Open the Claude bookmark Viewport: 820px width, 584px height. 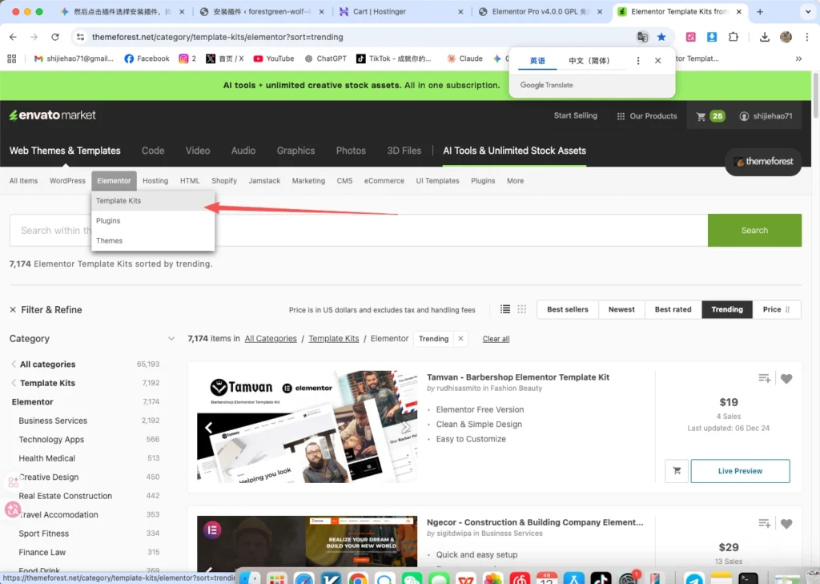464,58
